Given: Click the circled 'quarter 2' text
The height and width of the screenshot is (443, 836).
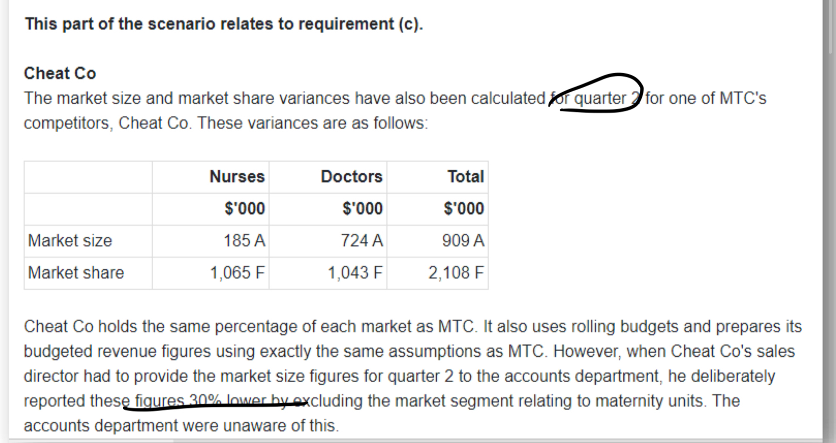Looking at the screenshot, I should 600,97.
